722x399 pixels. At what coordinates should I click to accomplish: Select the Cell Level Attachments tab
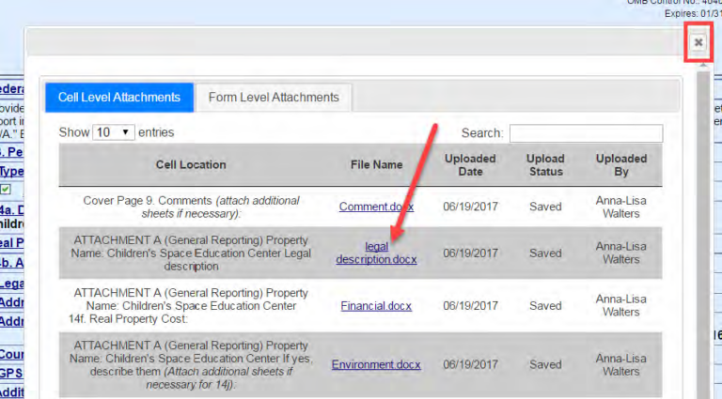click(x=119, y=98)
